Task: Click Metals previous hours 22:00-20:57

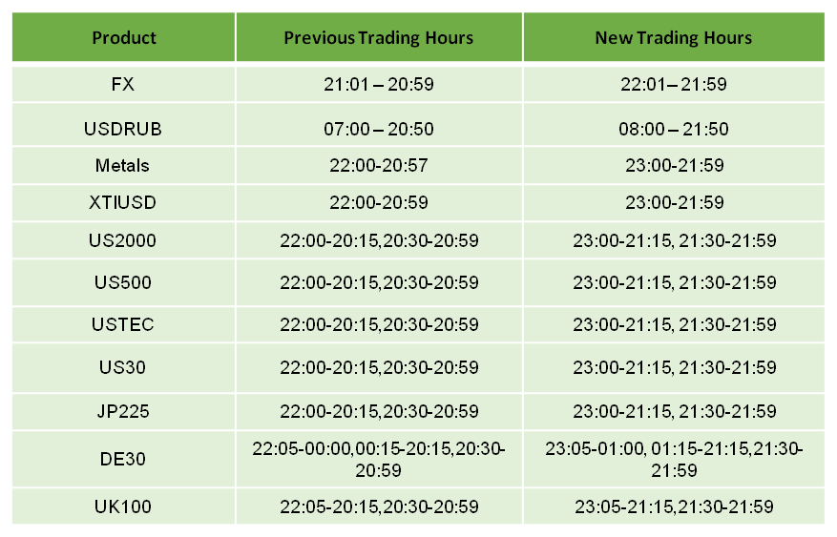Action: (x=379, y=165)
